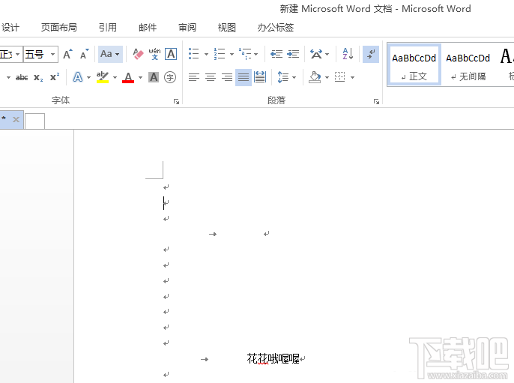Apply Text Effects with the blue A icon
Image resolution: width=514 pixels, height=383 pixels.
(x=78, y=77)
